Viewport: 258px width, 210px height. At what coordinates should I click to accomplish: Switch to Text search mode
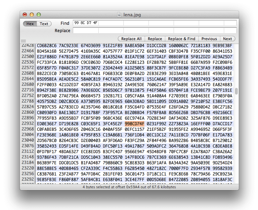tap(44, 24)
